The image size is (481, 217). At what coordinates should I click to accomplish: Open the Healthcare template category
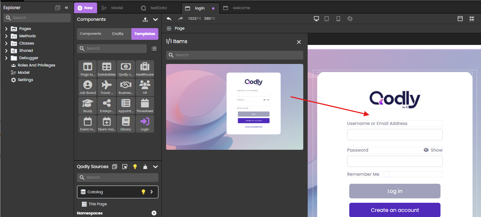pos(145,69)
